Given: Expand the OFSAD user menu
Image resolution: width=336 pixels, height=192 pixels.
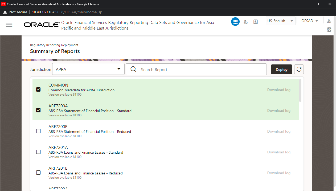Looking at the screenshot, I should coord(310,21).
